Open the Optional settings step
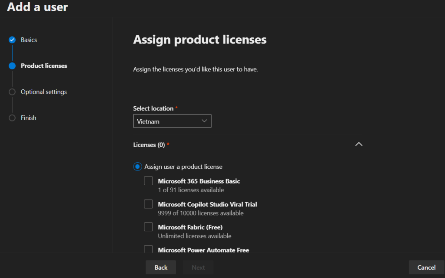This screenshot has width=445, height=278. click(x=44, y=92)
